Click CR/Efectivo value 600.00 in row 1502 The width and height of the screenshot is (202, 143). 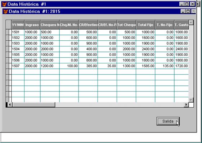[x=88, y=38]
